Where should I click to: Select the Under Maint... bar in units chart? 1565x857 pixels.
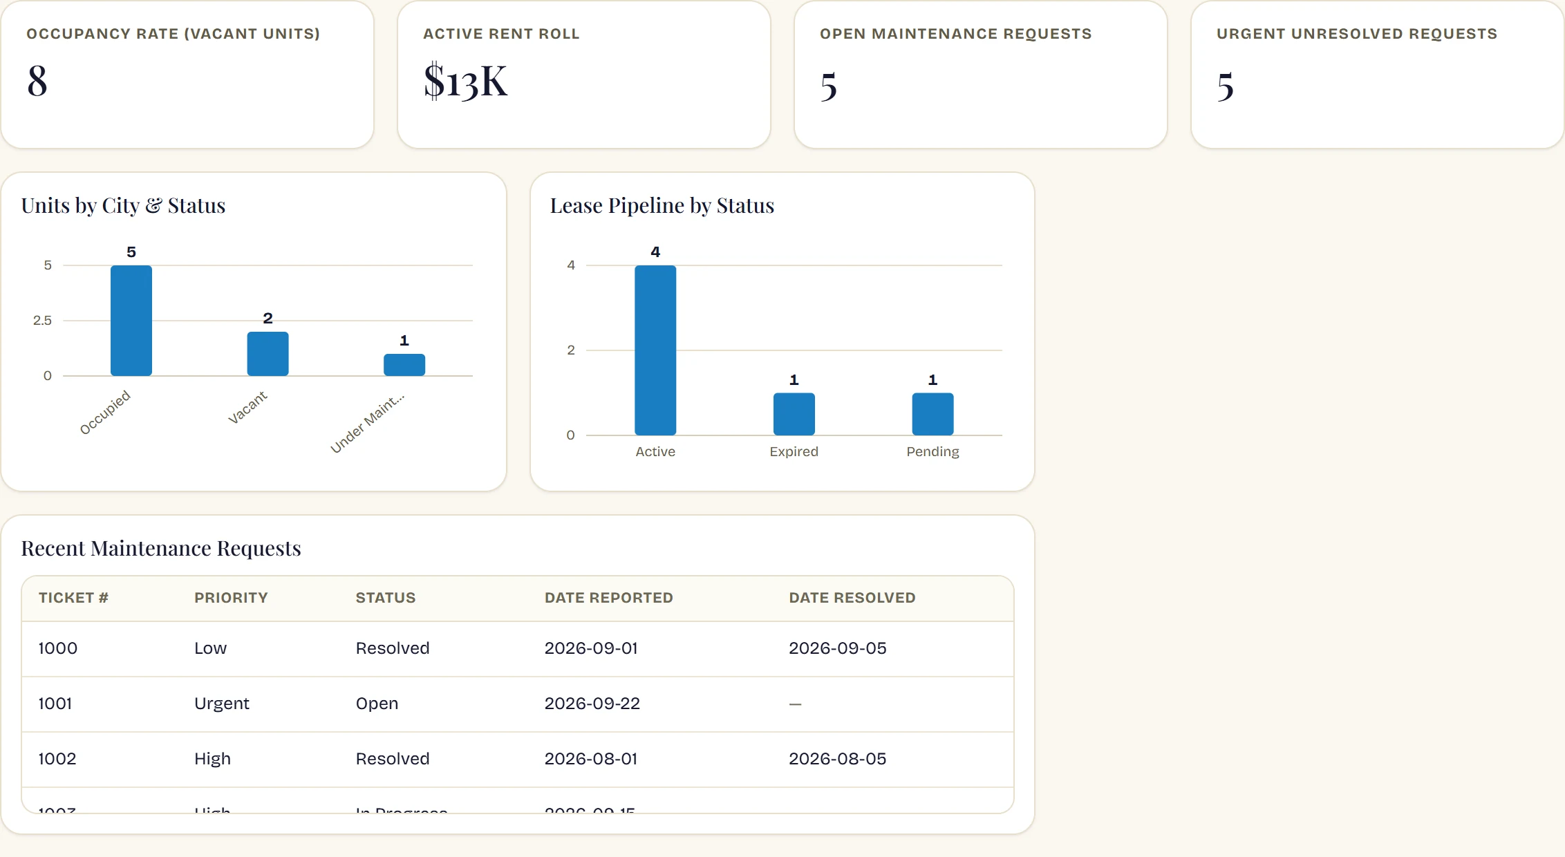(x=404, y=365)
